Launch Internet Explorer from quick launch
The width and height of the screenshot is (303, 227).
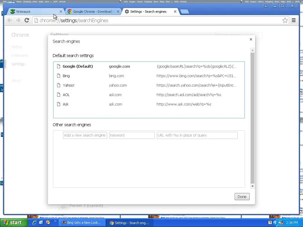35,223
